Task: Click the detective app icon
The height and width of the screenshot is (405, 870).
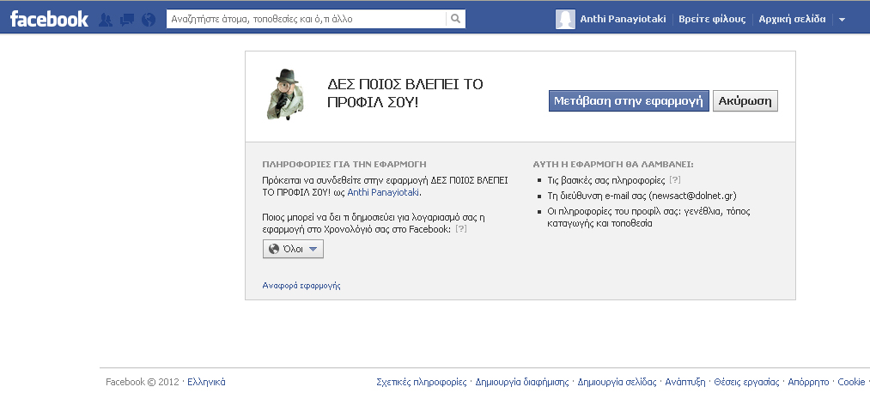Action: click(285, 93)
